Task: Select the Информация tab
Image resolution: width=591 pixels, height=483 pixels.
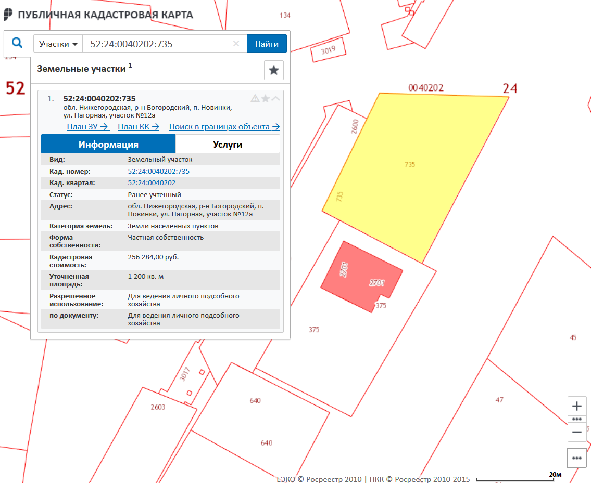Action: click(108, 144)
